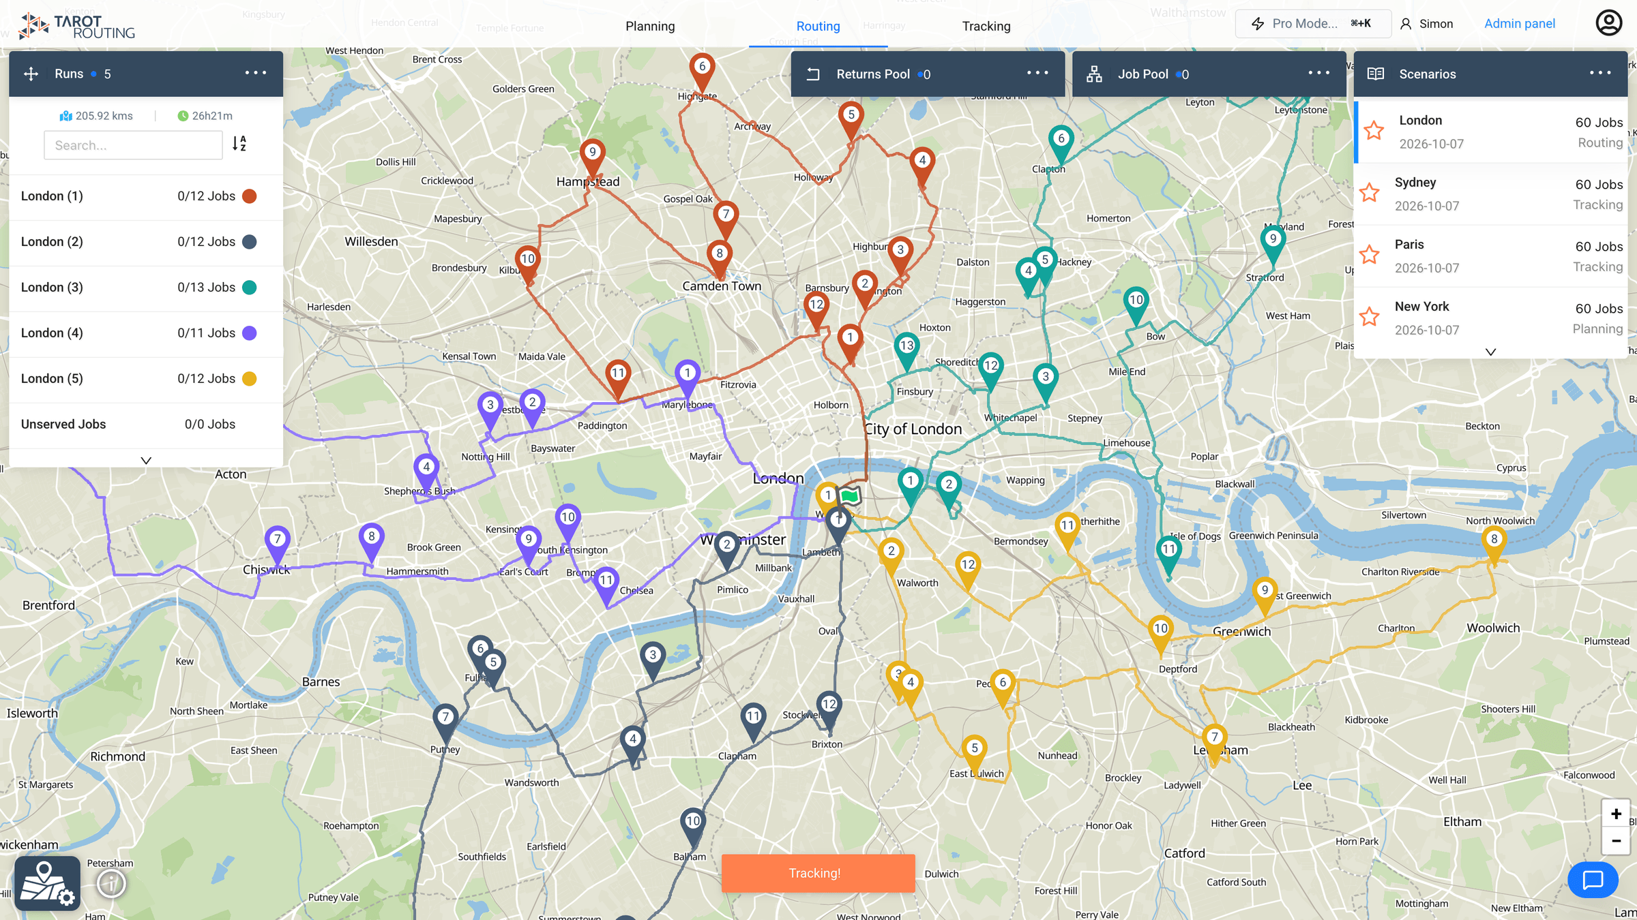The height and width of the screenshot is (920, 1637).
Task: Click the orange Tracking! button
Action: click(x=818, y=873)
